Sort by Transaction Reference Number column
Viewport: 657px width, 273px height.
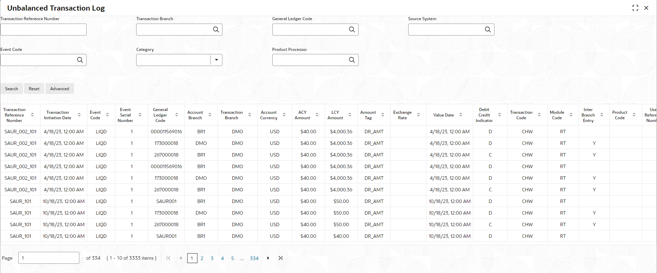pyautogui.click(x=33, y=115)
